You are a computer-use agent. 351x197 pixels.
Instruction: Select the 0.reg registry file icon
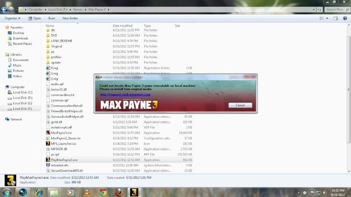click(x=48, y=68)
